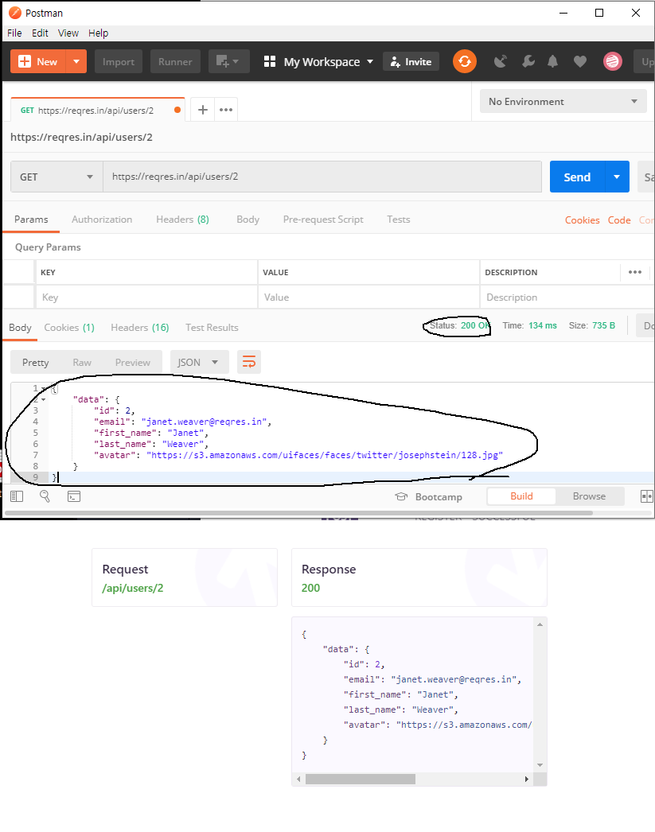Click the heart icon in header

point(580,62)
